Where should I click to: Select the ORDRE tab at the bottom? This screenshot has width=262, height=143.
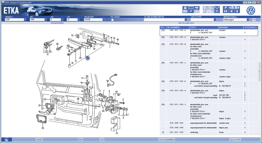click(39, 139)
